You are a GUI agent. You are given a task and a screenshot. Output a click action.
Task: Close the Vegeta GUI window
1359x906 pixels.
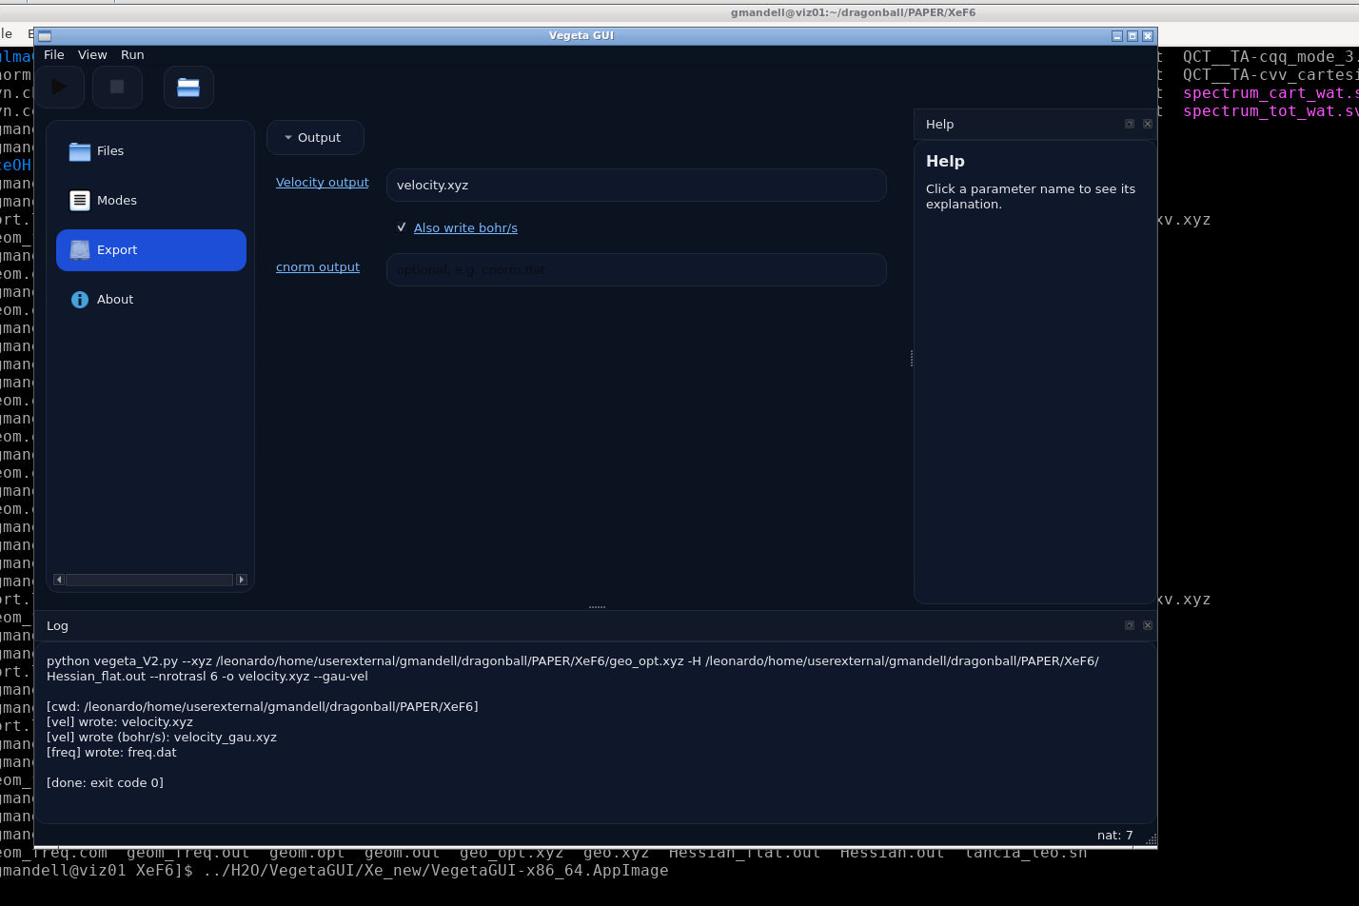click(1148, 36)
